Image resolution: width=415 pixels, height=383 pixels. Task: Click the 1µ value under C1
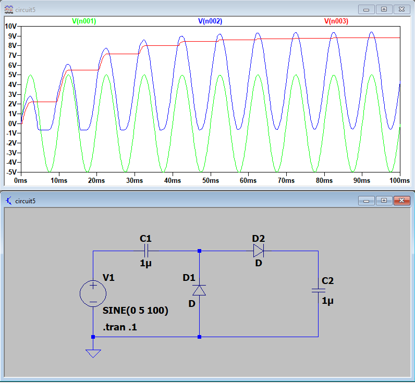[145, 264]
